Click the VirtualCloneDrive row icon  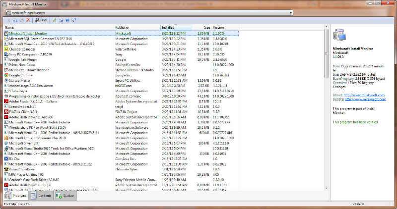(6, 169)
